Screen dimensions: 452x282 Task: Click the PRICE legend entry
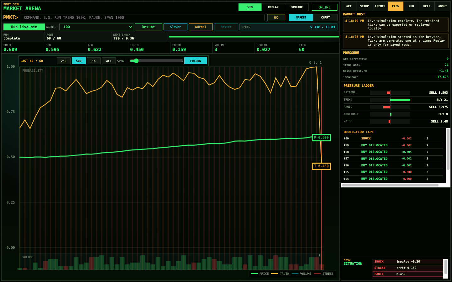[260, 274]
